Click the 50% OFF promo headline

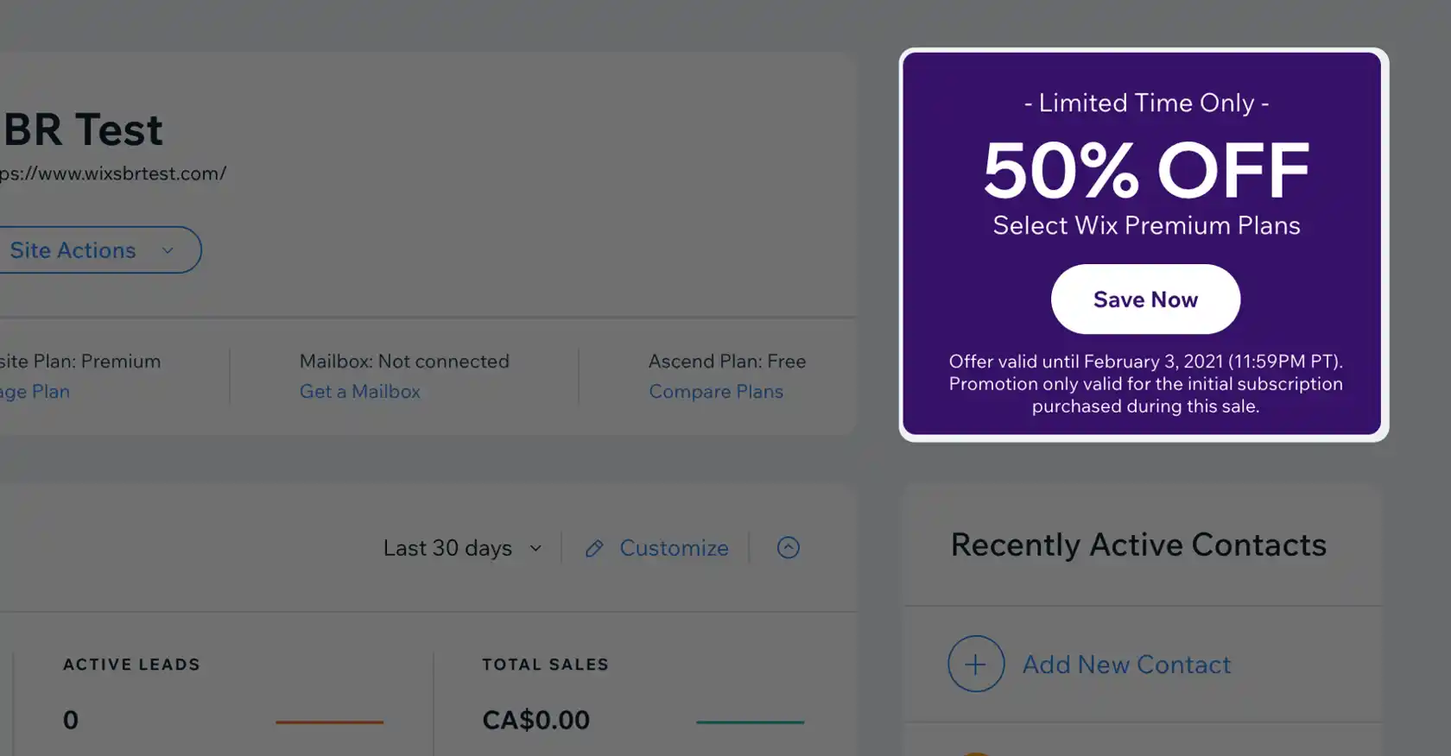click(1146, 170)
